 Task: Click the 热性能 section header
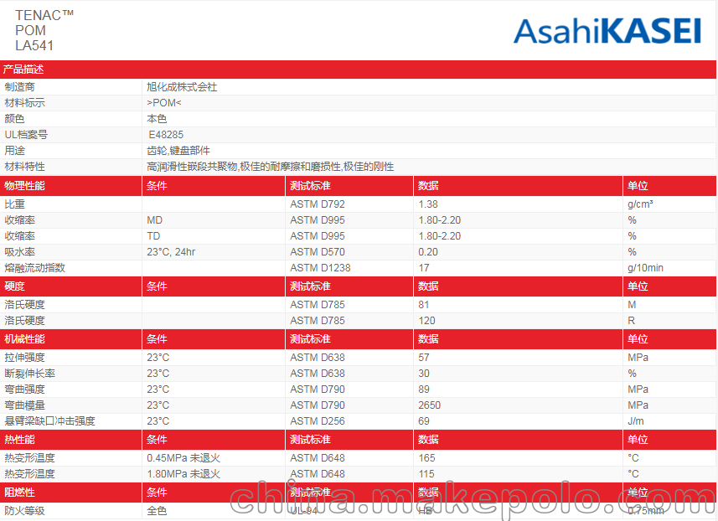20,440
